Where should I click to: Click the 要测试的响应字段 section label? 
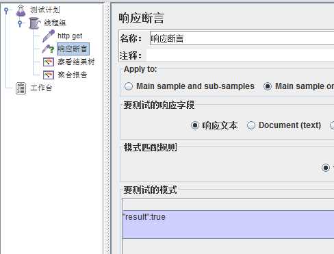(x=159, y=105)
